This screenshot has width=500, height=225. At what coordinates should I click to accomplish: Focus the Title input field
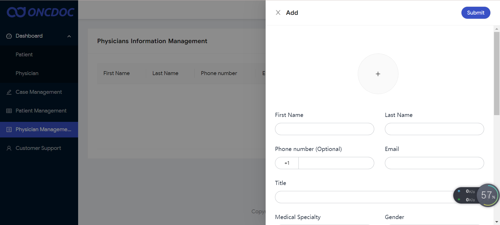[x=379, y=197]
